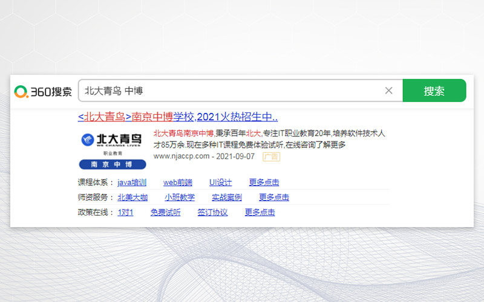Clear the search box with the X icon
This screenshot has width=484, height=302.
tap(388, 91)
